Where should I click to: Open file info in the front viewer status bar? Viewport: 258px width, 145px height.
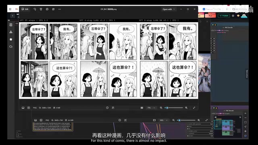click(107, 108)
